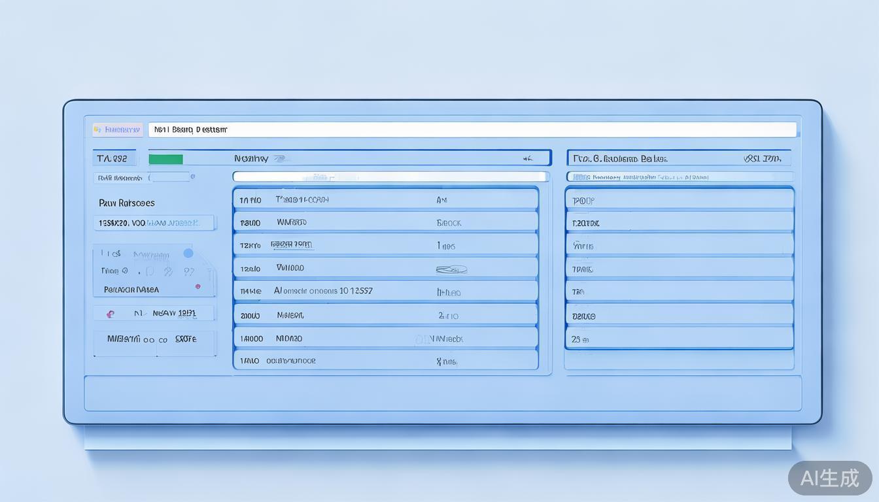The image size is (879, 502).
Task: Click the yellow icon in the top-left tab
Action: coord(97,129)
